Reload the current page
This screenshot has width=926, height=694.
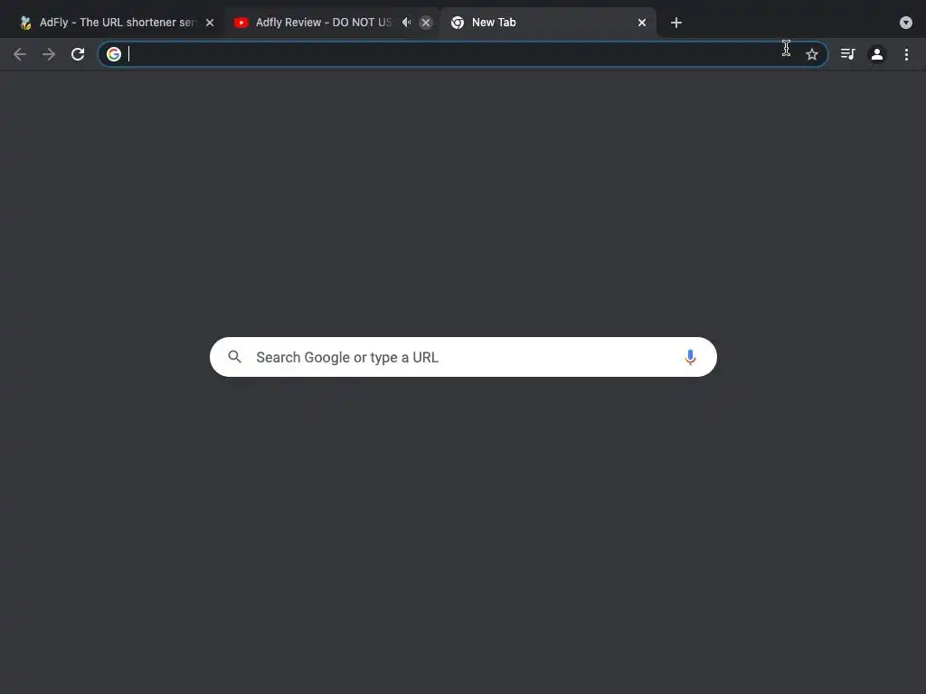pos(78,54)
